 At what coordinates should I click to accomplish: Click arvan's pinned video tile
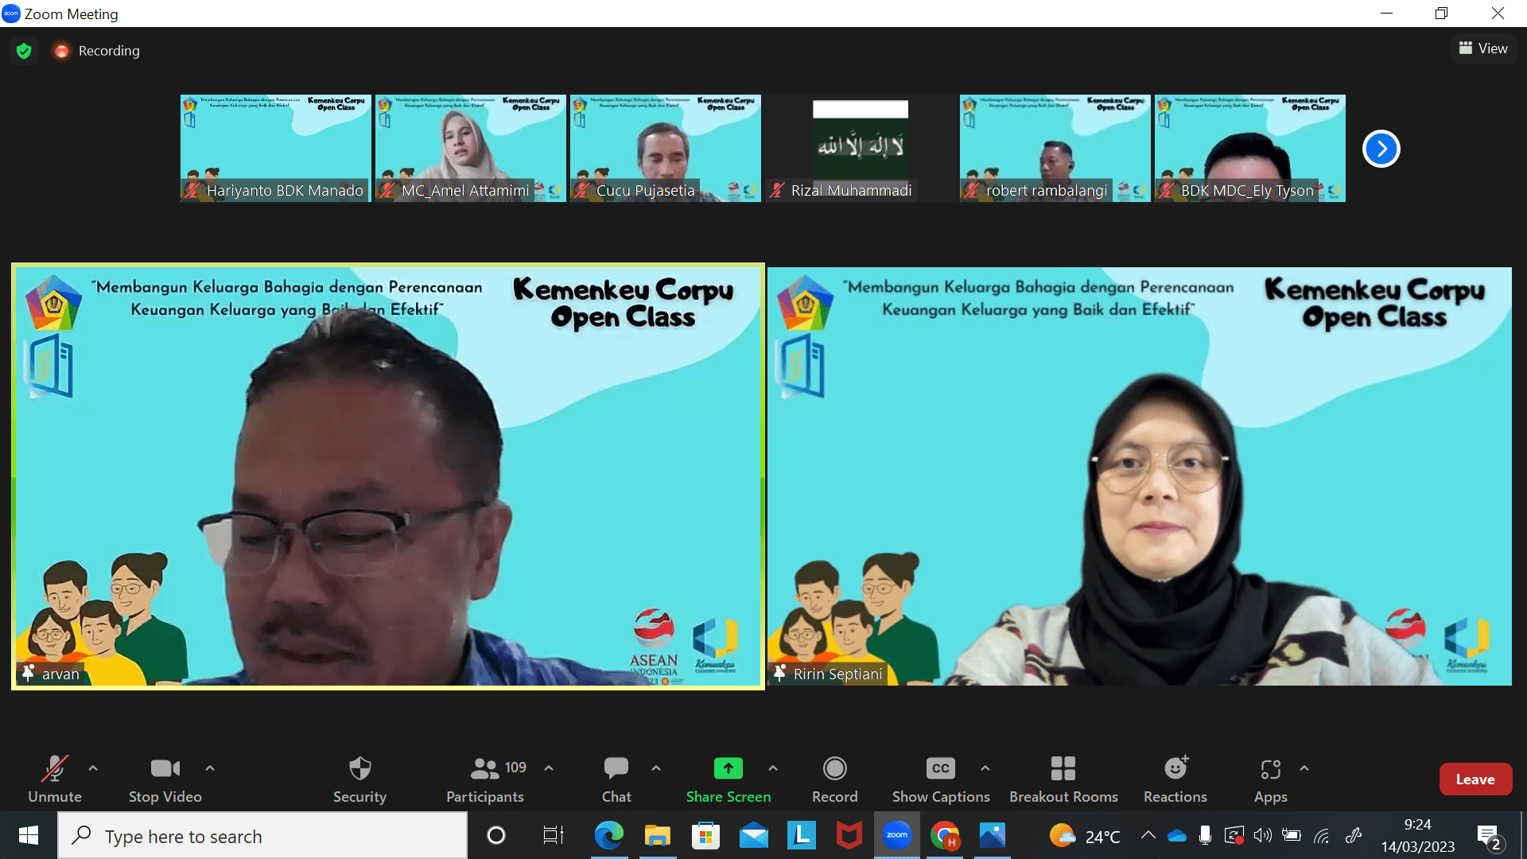(388, 476)
